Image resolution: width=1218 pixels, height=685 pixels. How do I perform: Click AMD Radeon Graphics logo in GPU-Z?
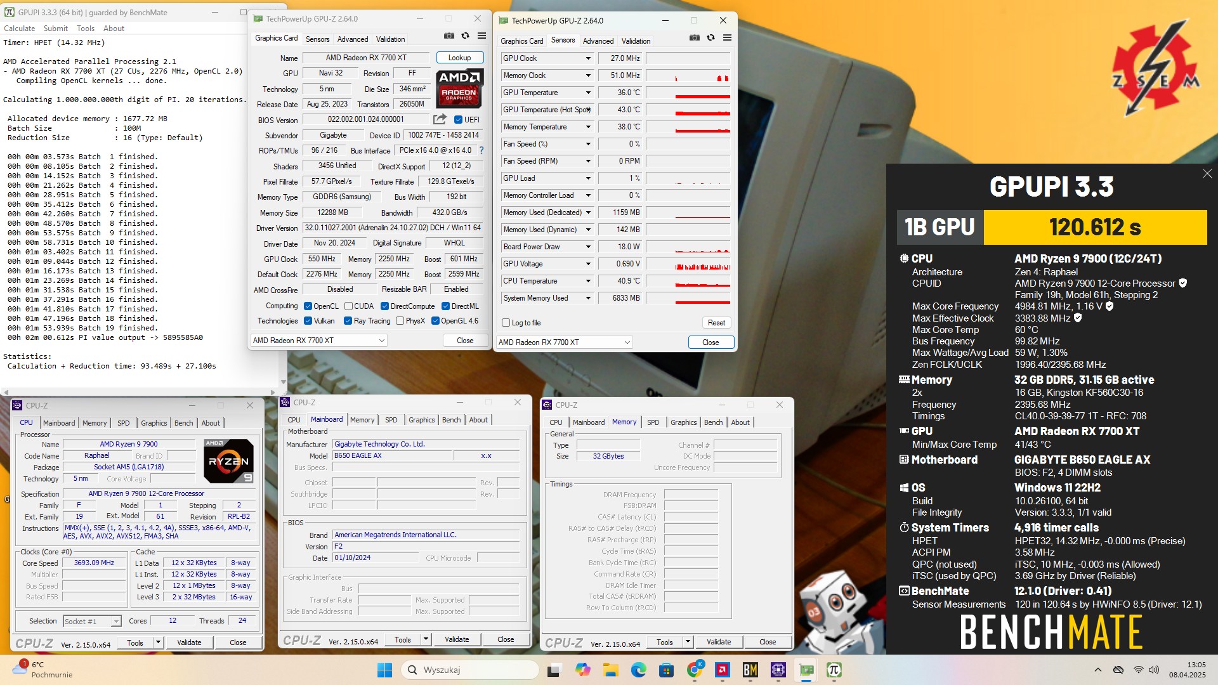click(460, 89)
